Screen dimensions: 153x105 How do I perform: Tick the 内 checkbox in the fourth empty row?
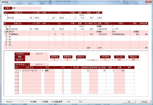[7, 45]
